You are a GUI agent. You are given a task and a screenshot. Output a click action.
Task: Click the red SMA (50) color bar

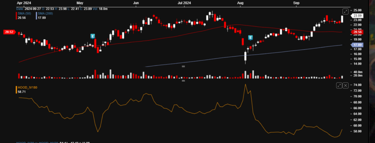16,15
